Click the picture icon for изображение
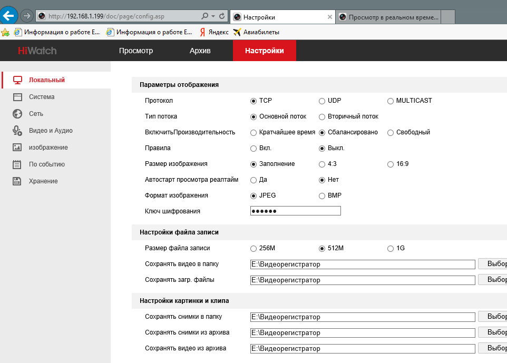Viewport: 507px width, 363px height. coord(17,148)
